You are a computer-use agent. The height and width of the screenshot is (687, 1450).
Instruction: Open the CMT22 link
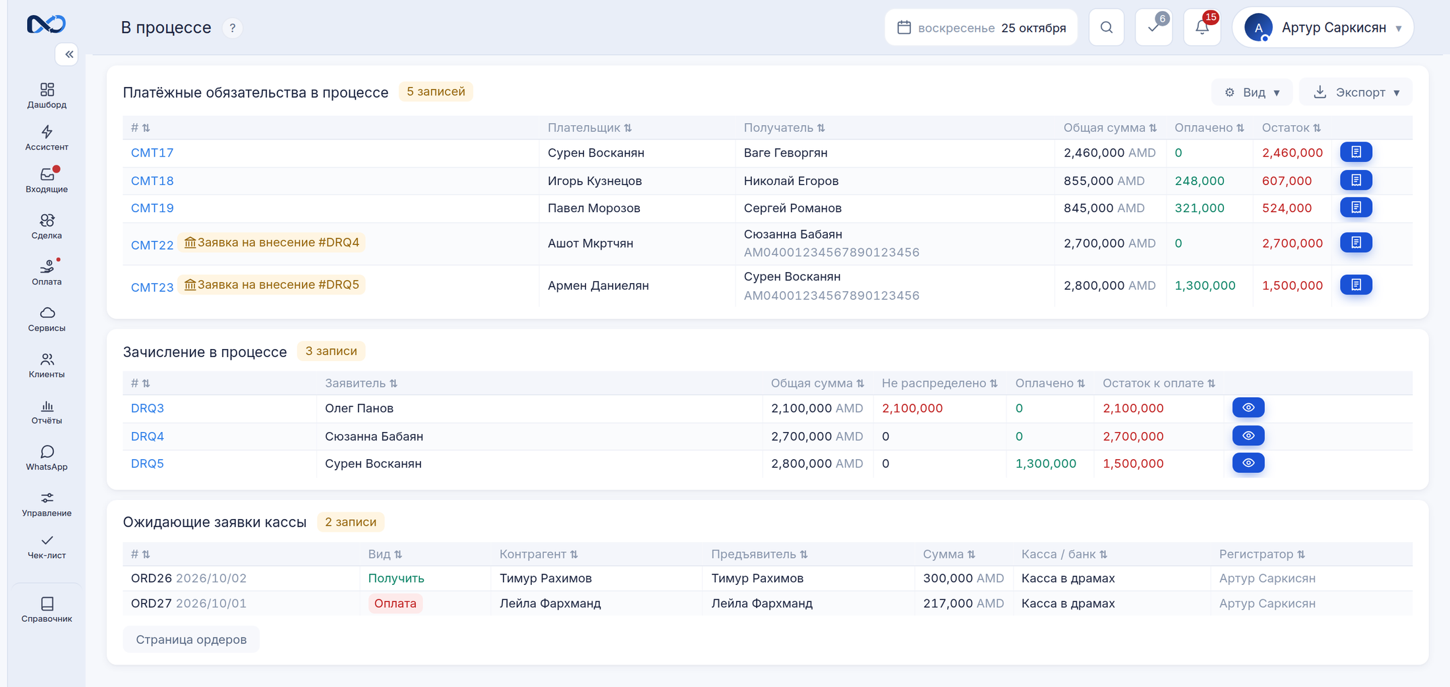pyautogui.click(x=152, y=245)
